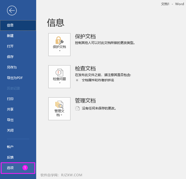This screenshot has width=186, height=179.
Task: Go to the 共享 menu item
Action: pos(18,109)
